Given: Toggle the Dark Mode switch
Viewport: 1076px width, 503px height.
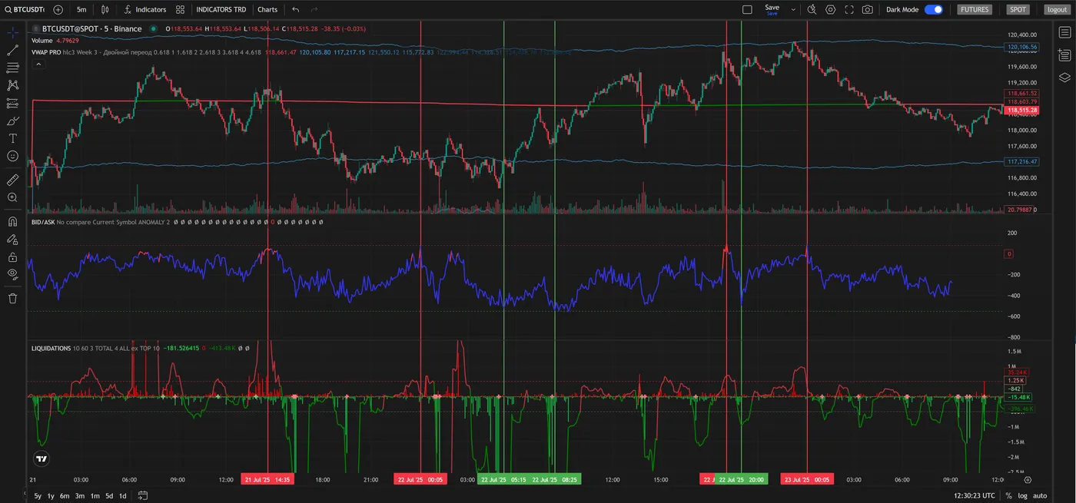Looking at the screenshot, I should (x=933, y=9).
